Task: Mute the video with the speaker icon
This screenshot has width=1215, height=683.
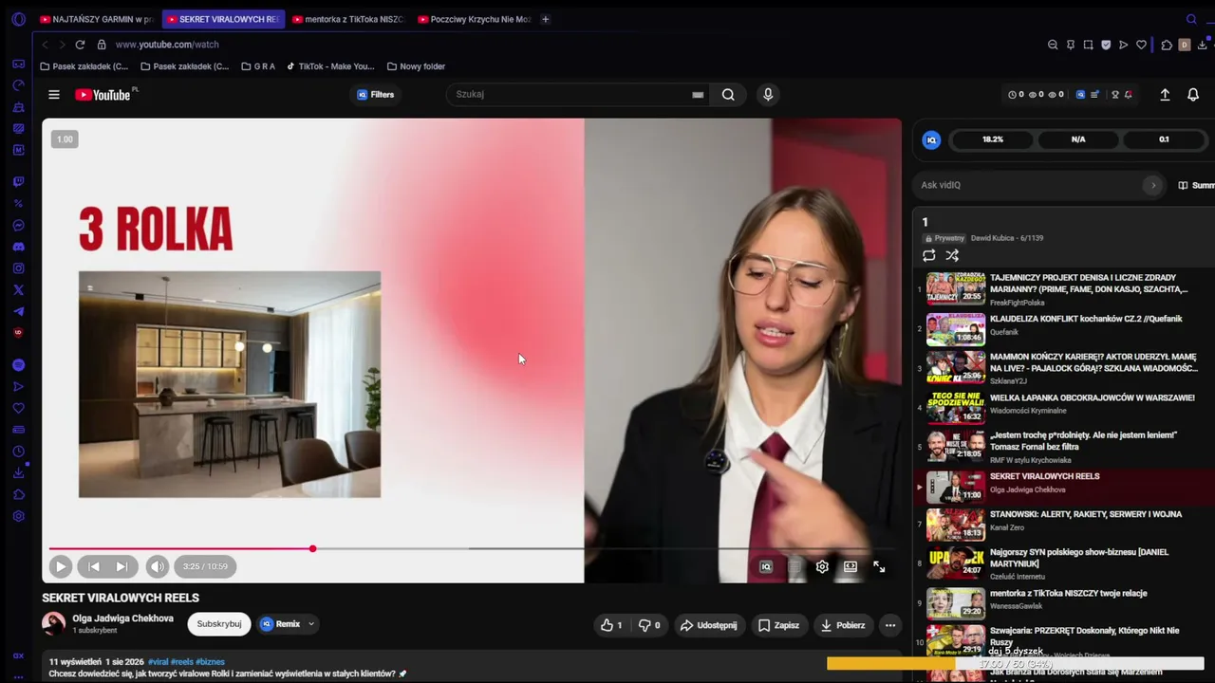Action: [158, 566]
